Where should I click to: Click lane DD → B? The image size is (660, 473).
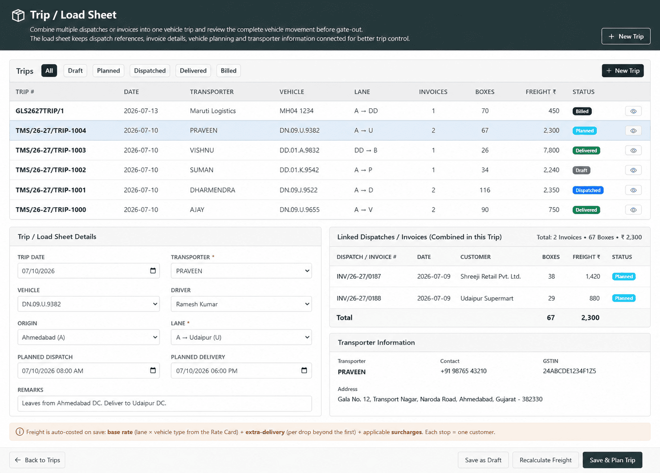click(366, 150)
